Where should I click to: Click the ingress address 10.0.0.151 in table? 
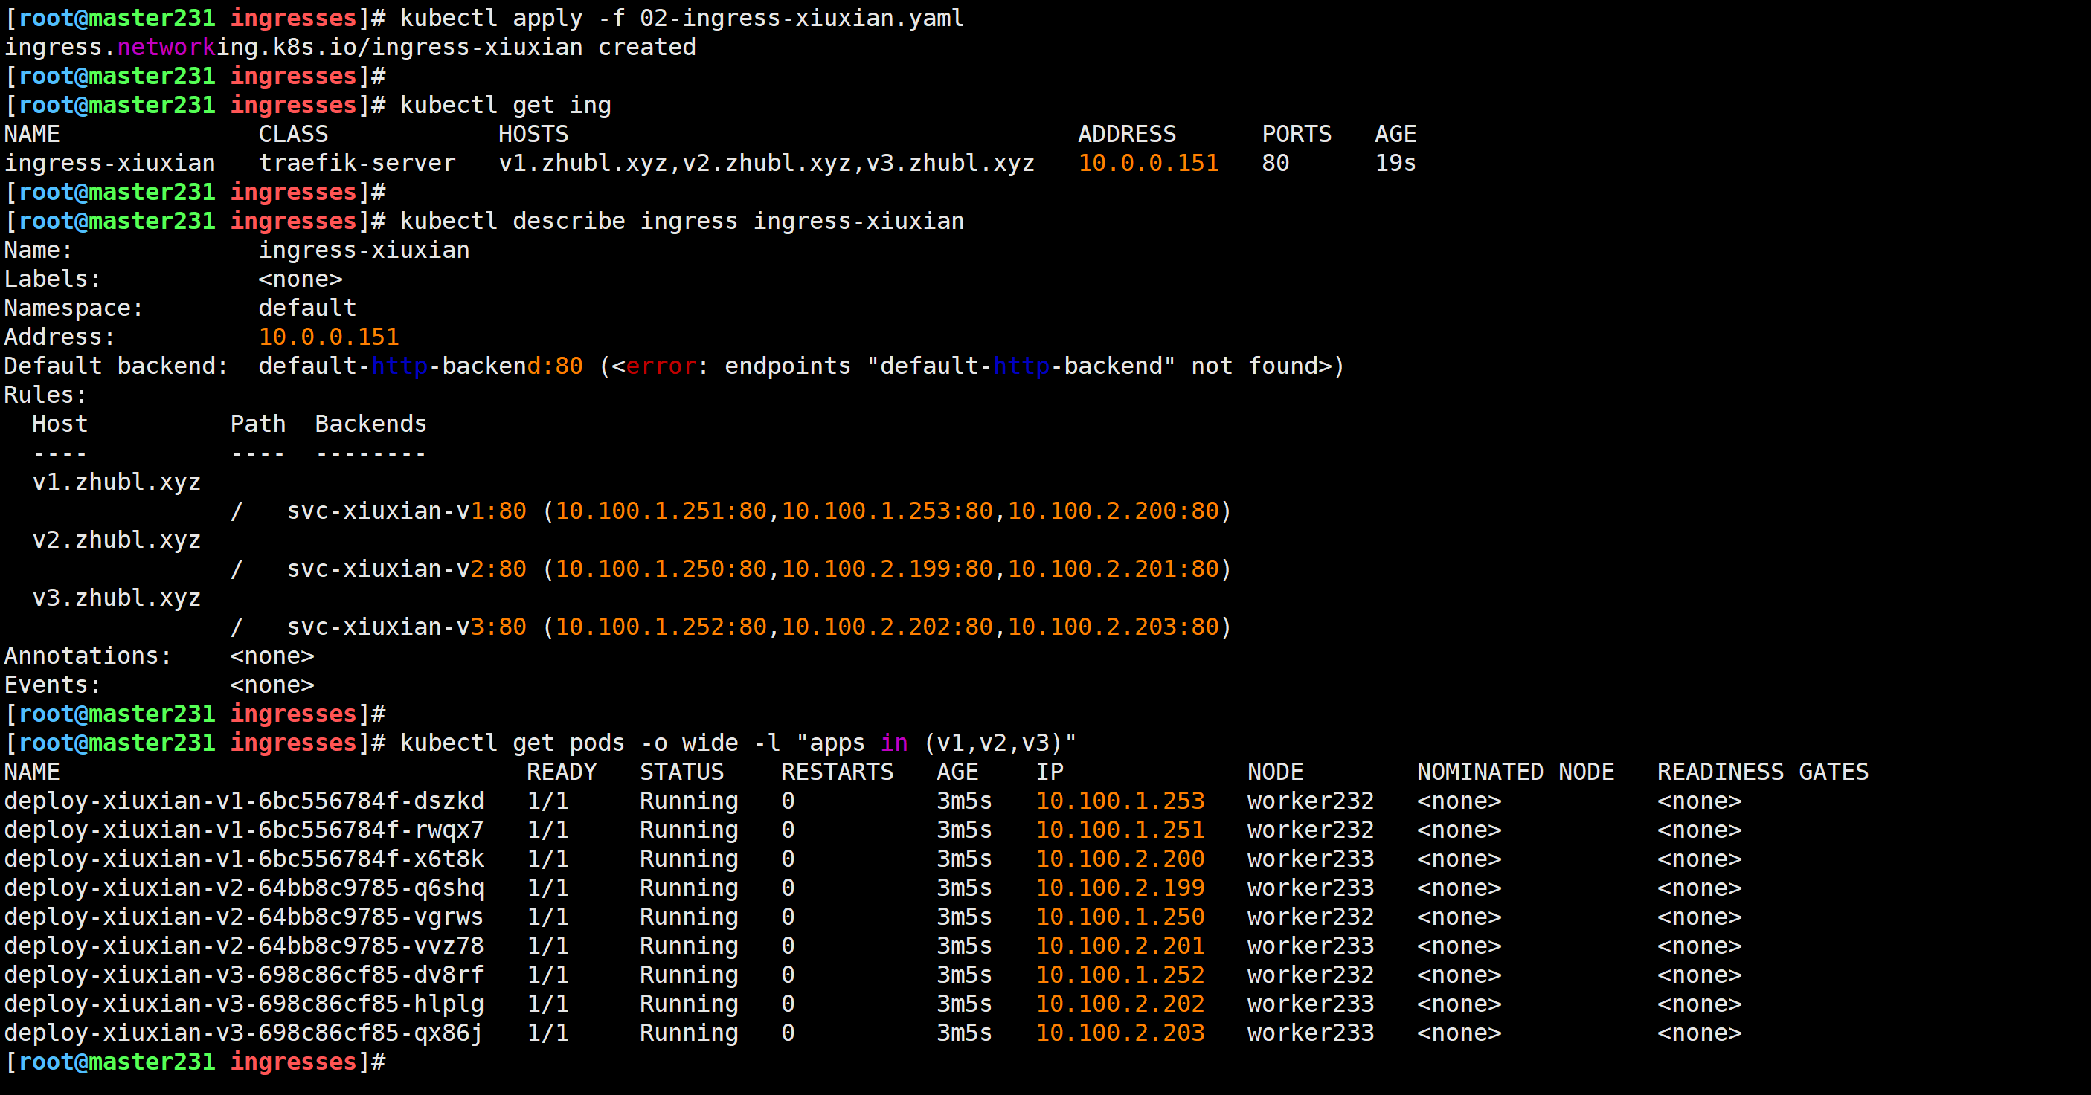pyautogui.click(x=1148, y=163)
